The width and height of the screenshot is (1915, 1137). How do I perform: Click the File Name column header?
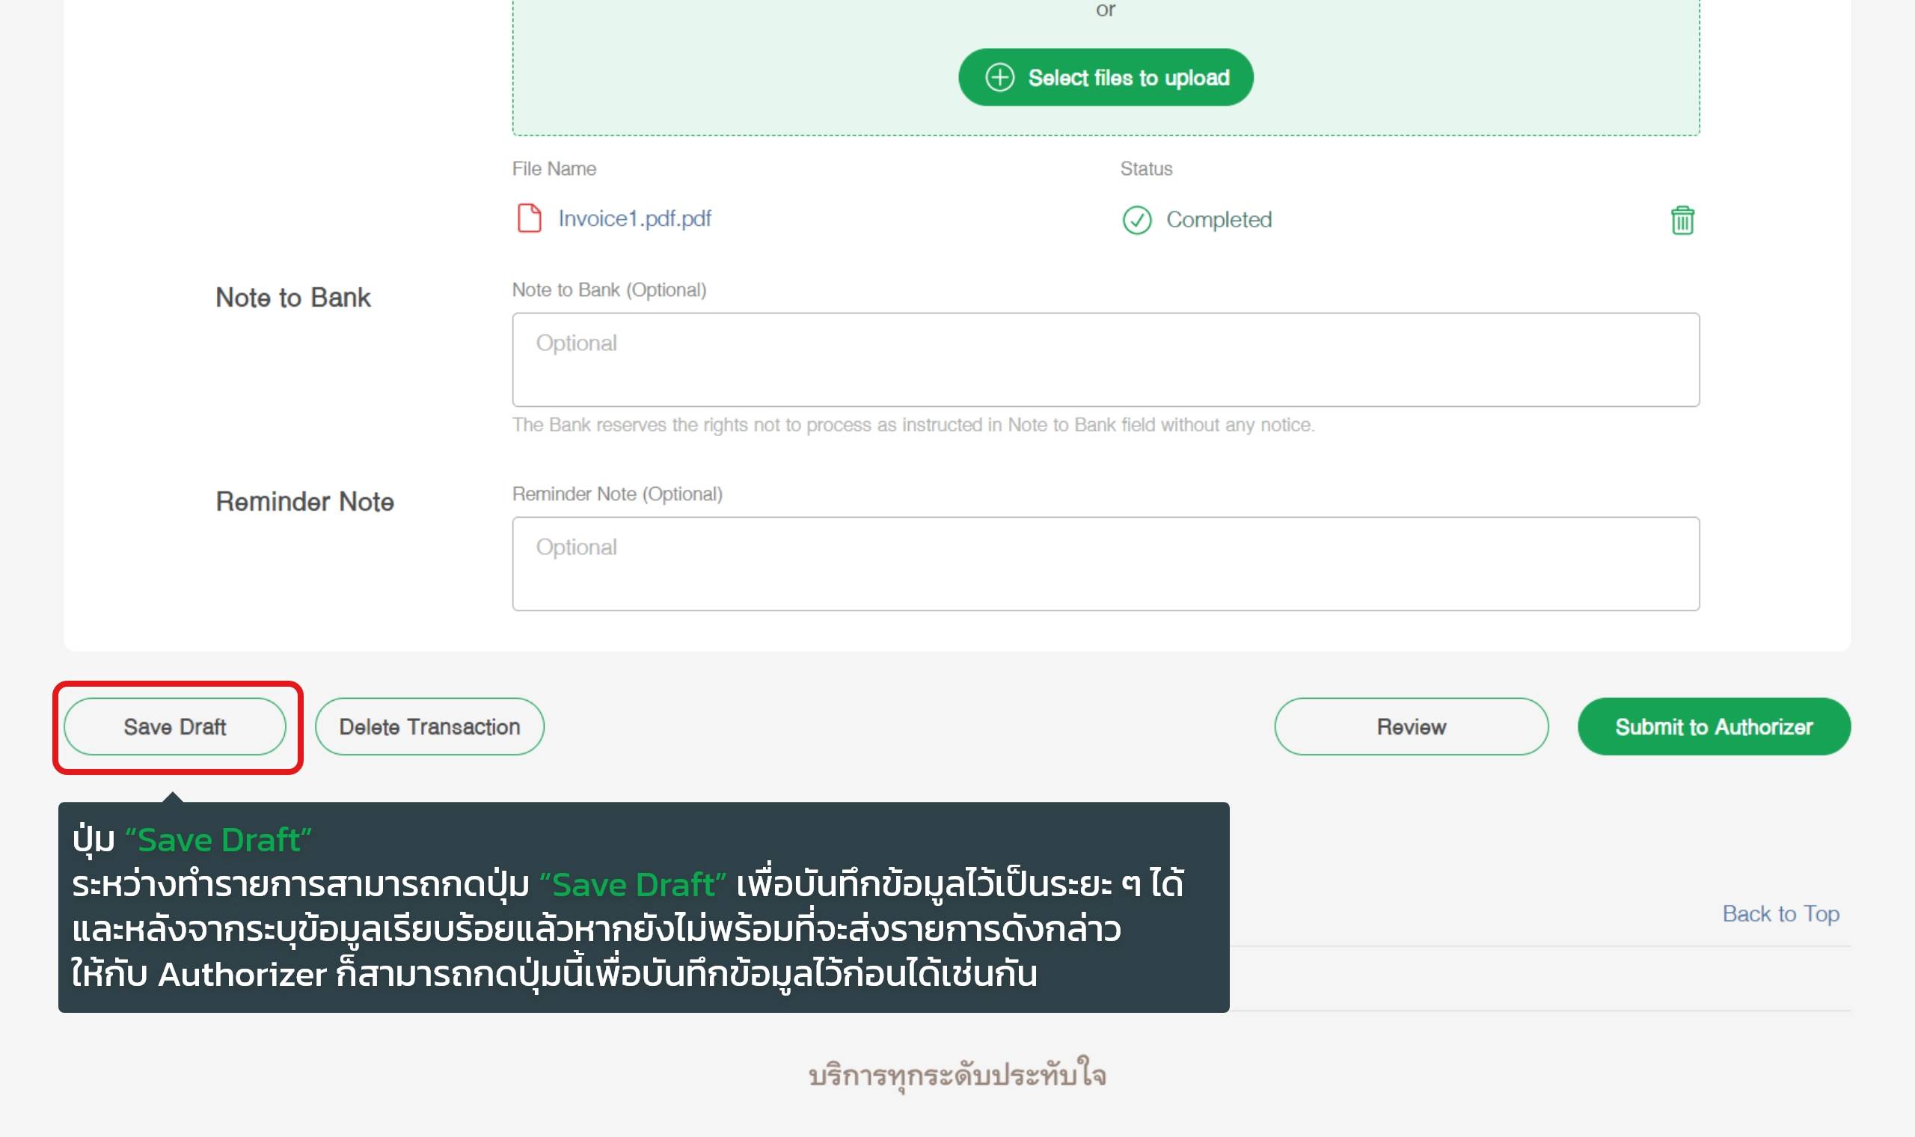[x=554, y=168]
